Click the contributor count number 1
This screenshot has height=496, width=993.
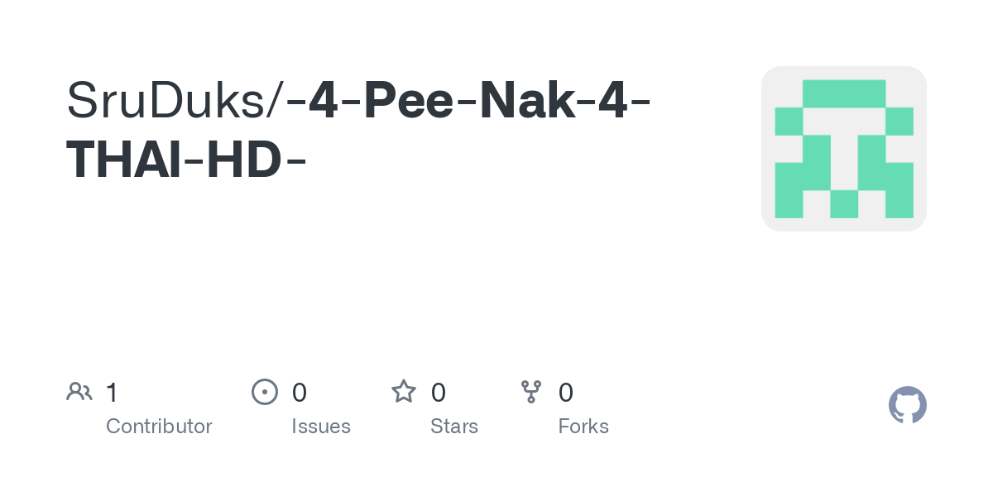pos(112,392)
